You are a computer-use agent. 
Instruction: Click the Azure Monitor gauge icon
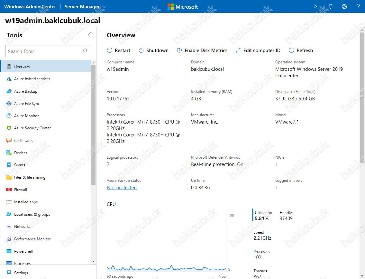9,116
